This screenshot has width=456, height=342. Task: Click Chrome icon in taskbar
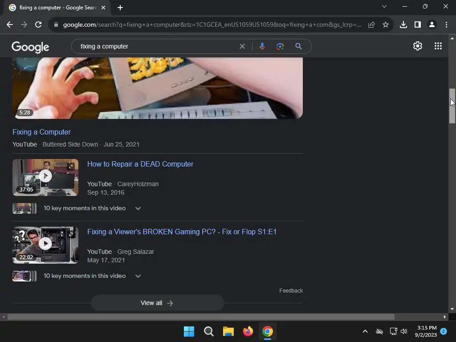[x=268, y=331]
